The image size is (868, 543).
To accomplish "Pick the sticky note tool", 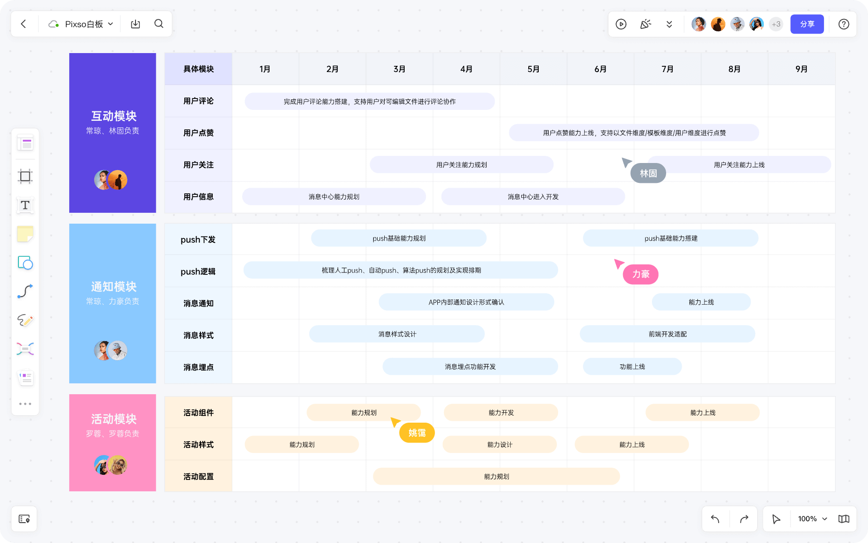I will pyautogui.click(x=25, y=234).
